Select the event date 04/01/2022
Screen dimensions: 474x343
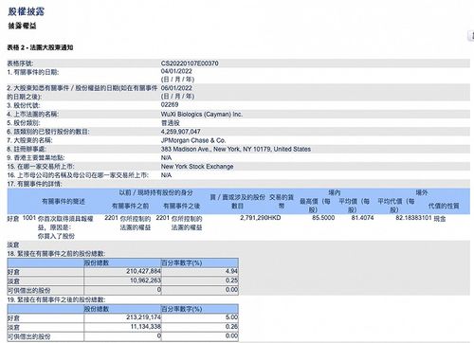click(x=176, y=71)
